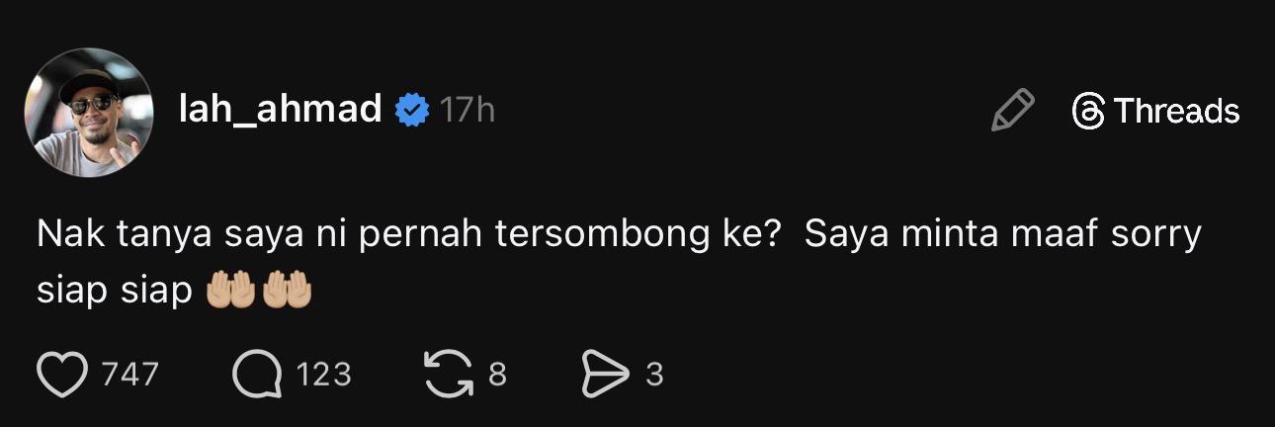Click the 'Saya minta maaf sorry' text
Image resolution: width=1275 pixels, height=427 pixels.
click(x=1003, y=237)
